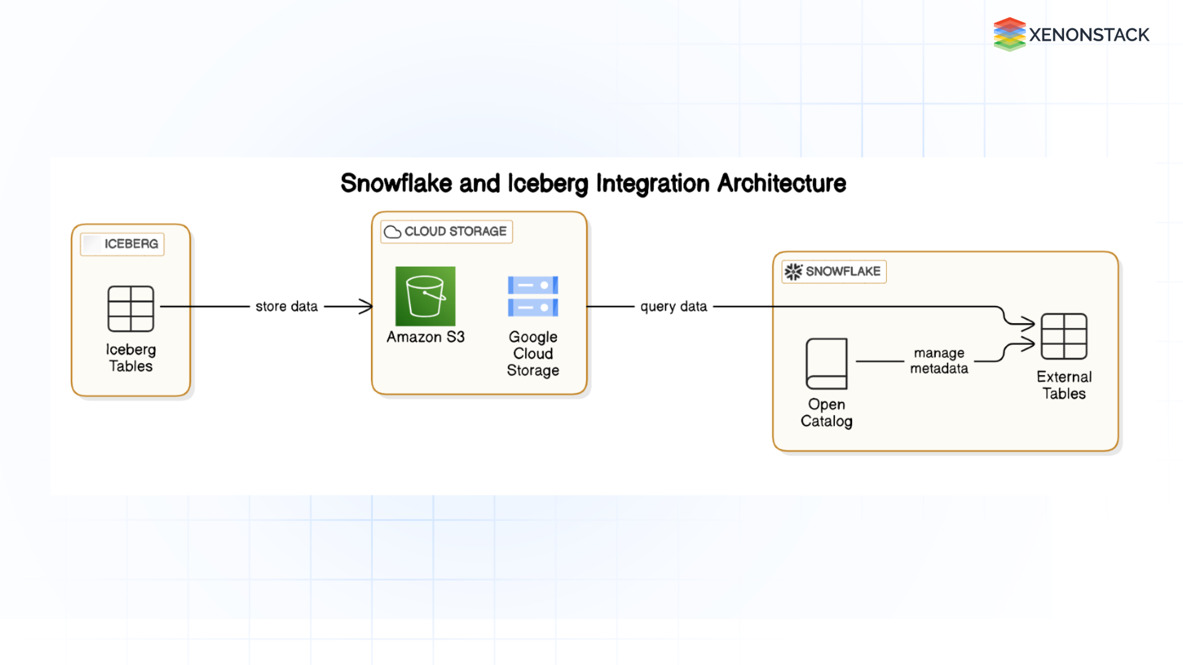
Task: Click the query data arrow label
Action: click(673, 306)
